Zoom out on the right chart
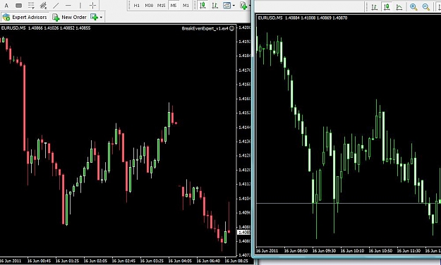 click(x=425, y=7)
